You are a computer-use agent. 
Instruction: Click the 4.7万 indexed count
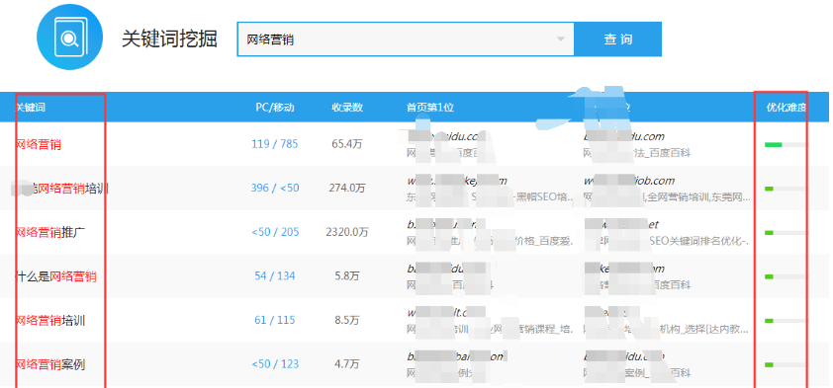[x=347, y=364]
